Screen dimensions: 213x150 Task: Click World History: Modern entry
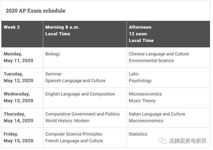(x=67, y=121)
